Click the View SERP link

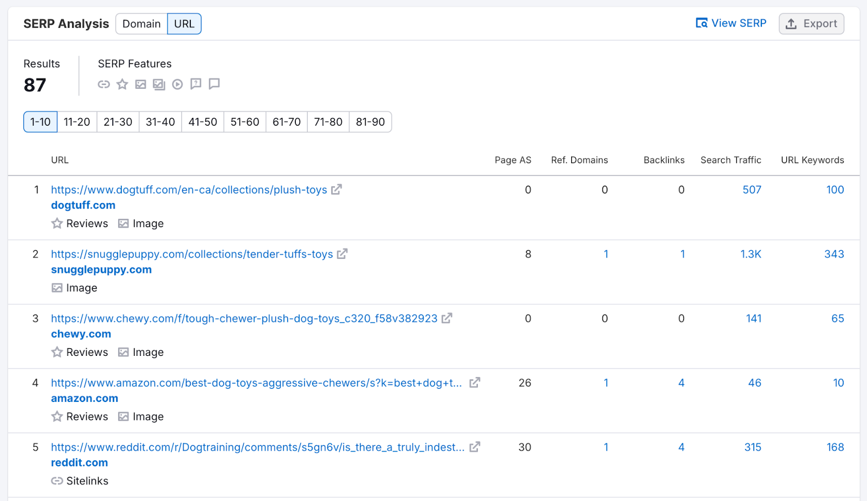(731, 23)
